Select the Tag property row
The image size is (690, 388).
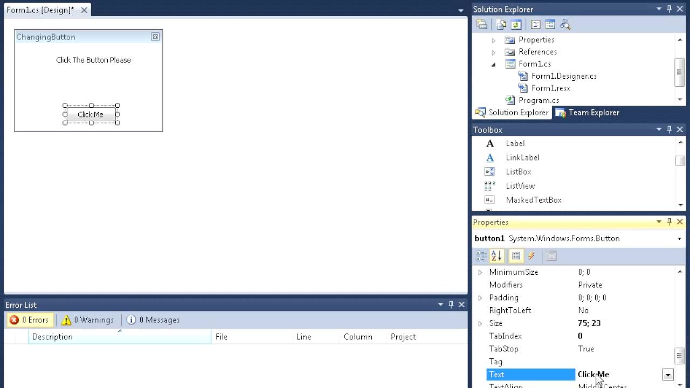pos(574,362)
